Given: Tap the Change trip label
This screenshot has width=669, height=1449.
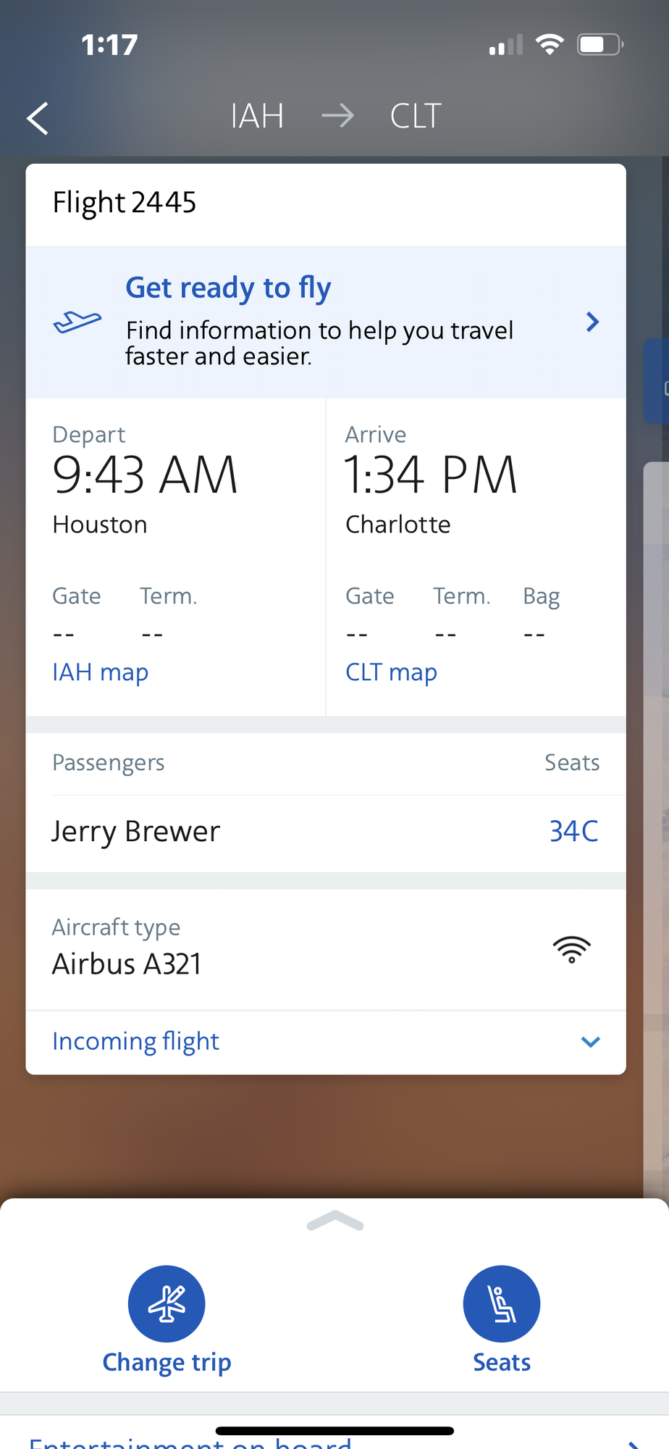Looking at the screenshot, I should click(167, 1362).
